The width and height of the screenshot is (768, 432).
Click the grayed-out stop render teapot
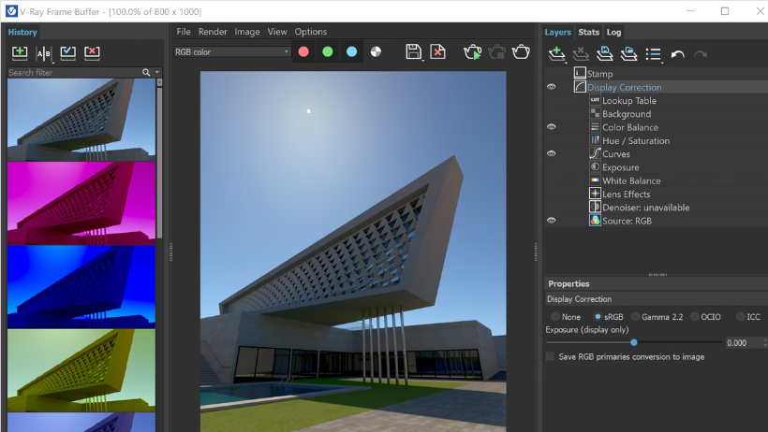(496, 51)
